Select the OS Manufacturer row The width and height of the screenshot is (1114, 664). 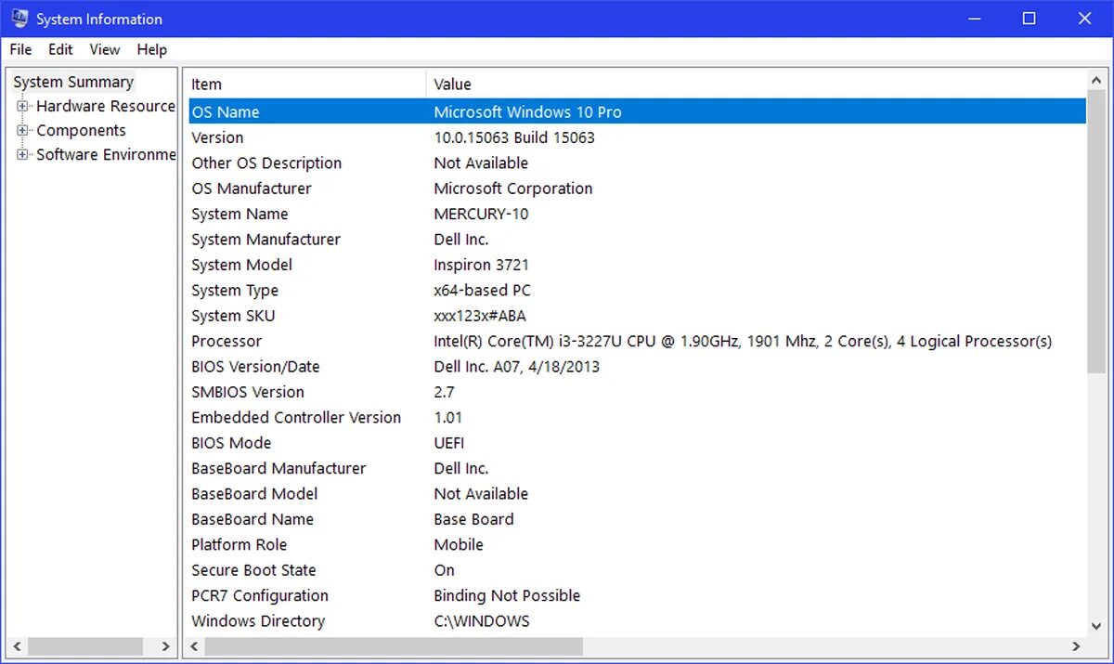[x=637, y=189]
